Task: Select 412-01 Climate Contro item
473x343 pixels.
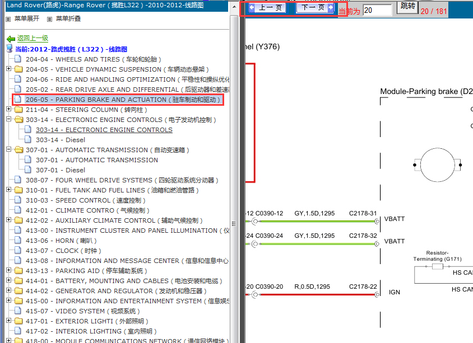Action: [x=87, y=210]
